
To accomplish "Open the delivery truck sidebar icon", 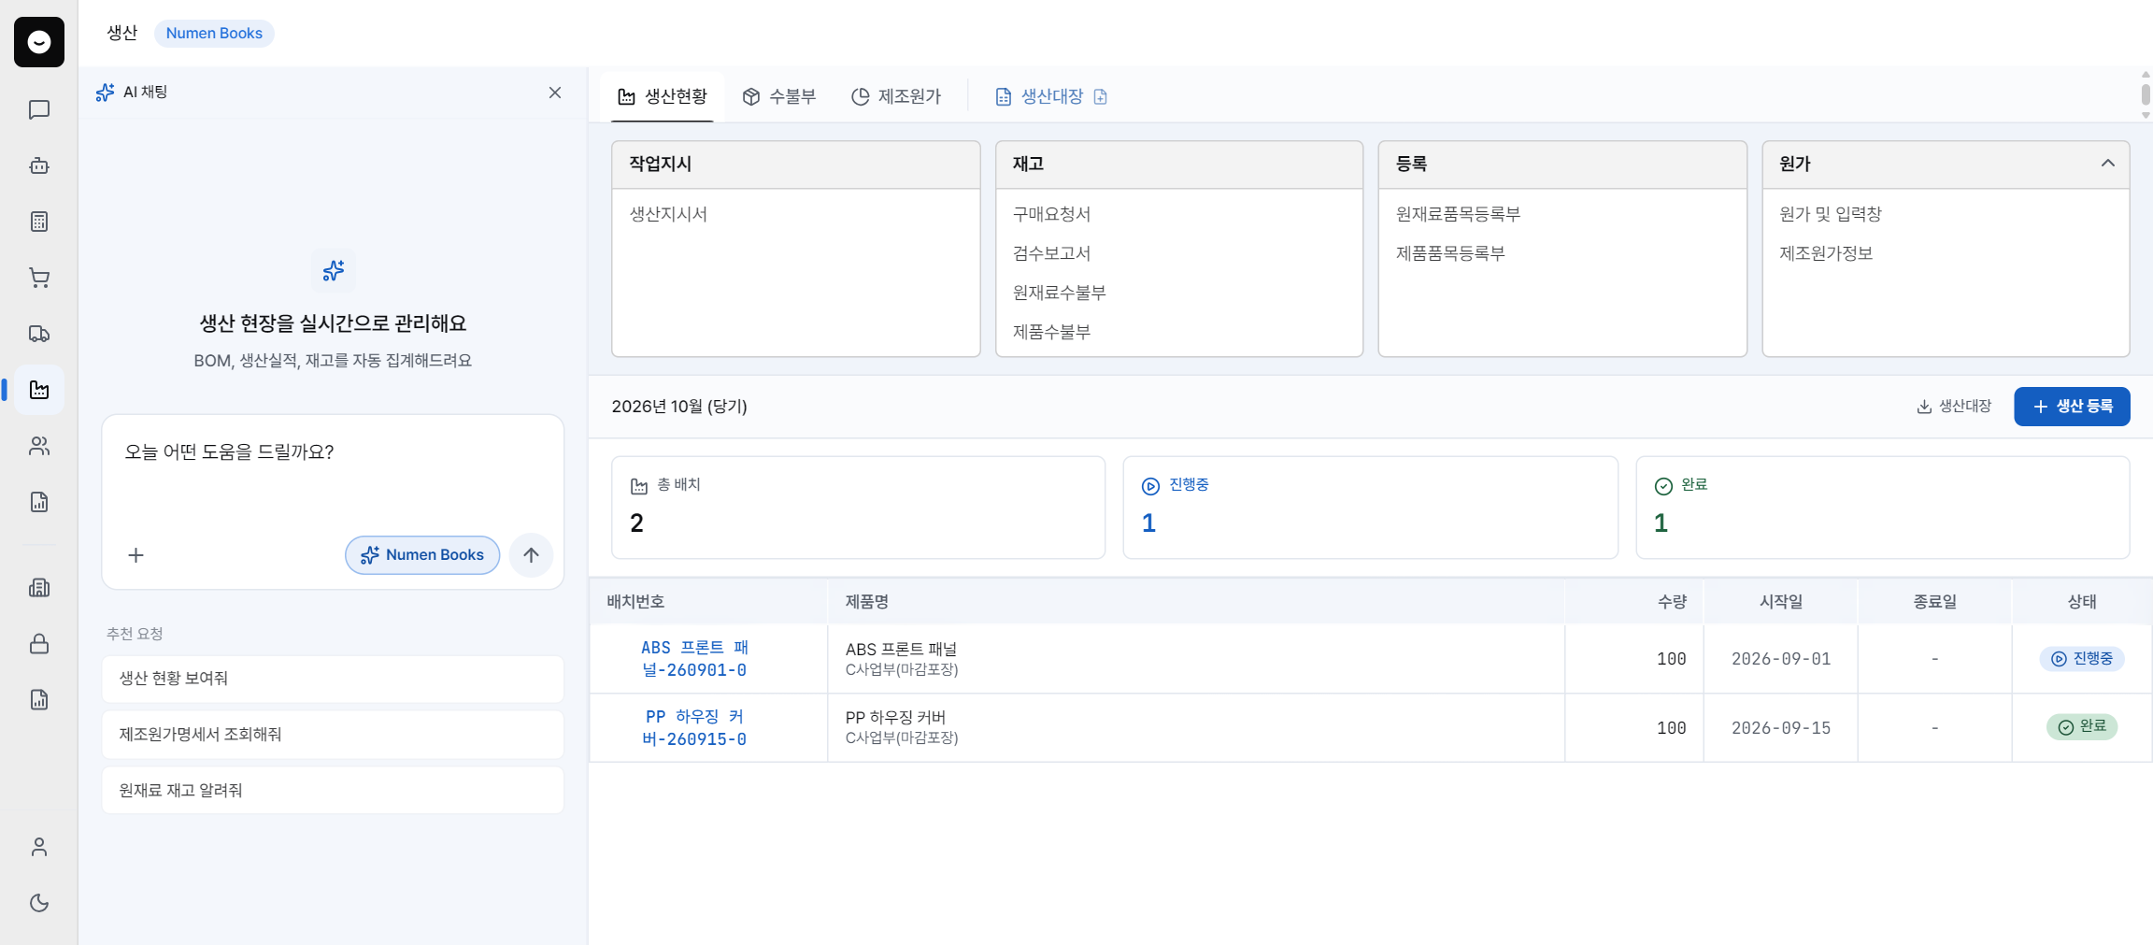I will (x=39, y=334).
